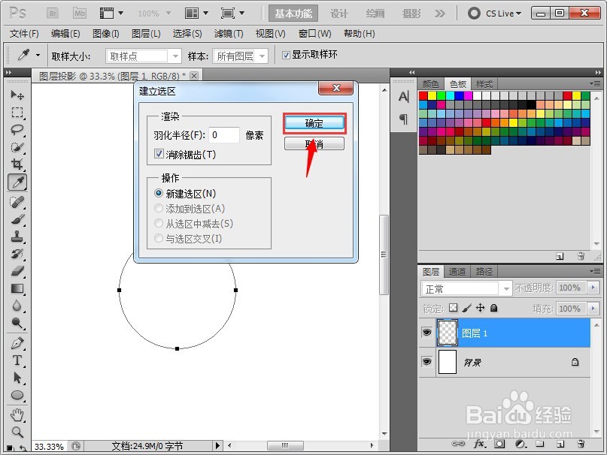Select the Path Selection tool

tap(17, 378)
